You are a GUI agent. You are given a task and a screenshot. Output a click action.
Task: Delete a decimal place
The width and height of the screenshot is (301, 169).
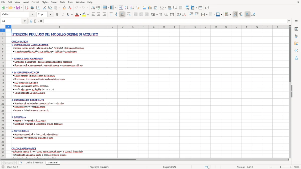(x=184, y=15)
